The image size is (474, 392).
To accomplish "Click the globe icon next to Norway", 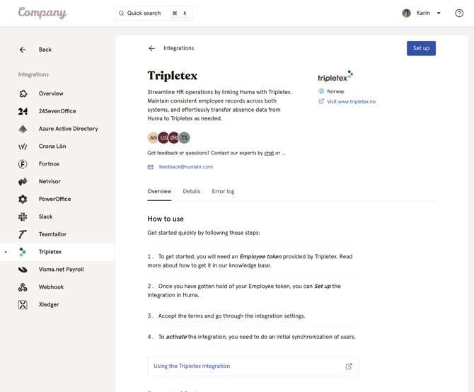I will coord(321,91).
